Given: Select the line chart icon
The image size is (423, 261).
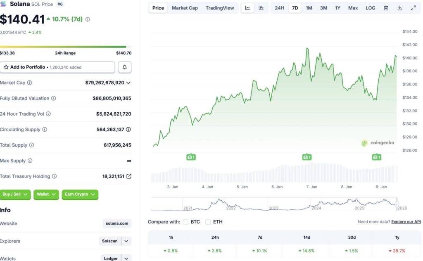Looking at the screenshot, I should (247, 8).
